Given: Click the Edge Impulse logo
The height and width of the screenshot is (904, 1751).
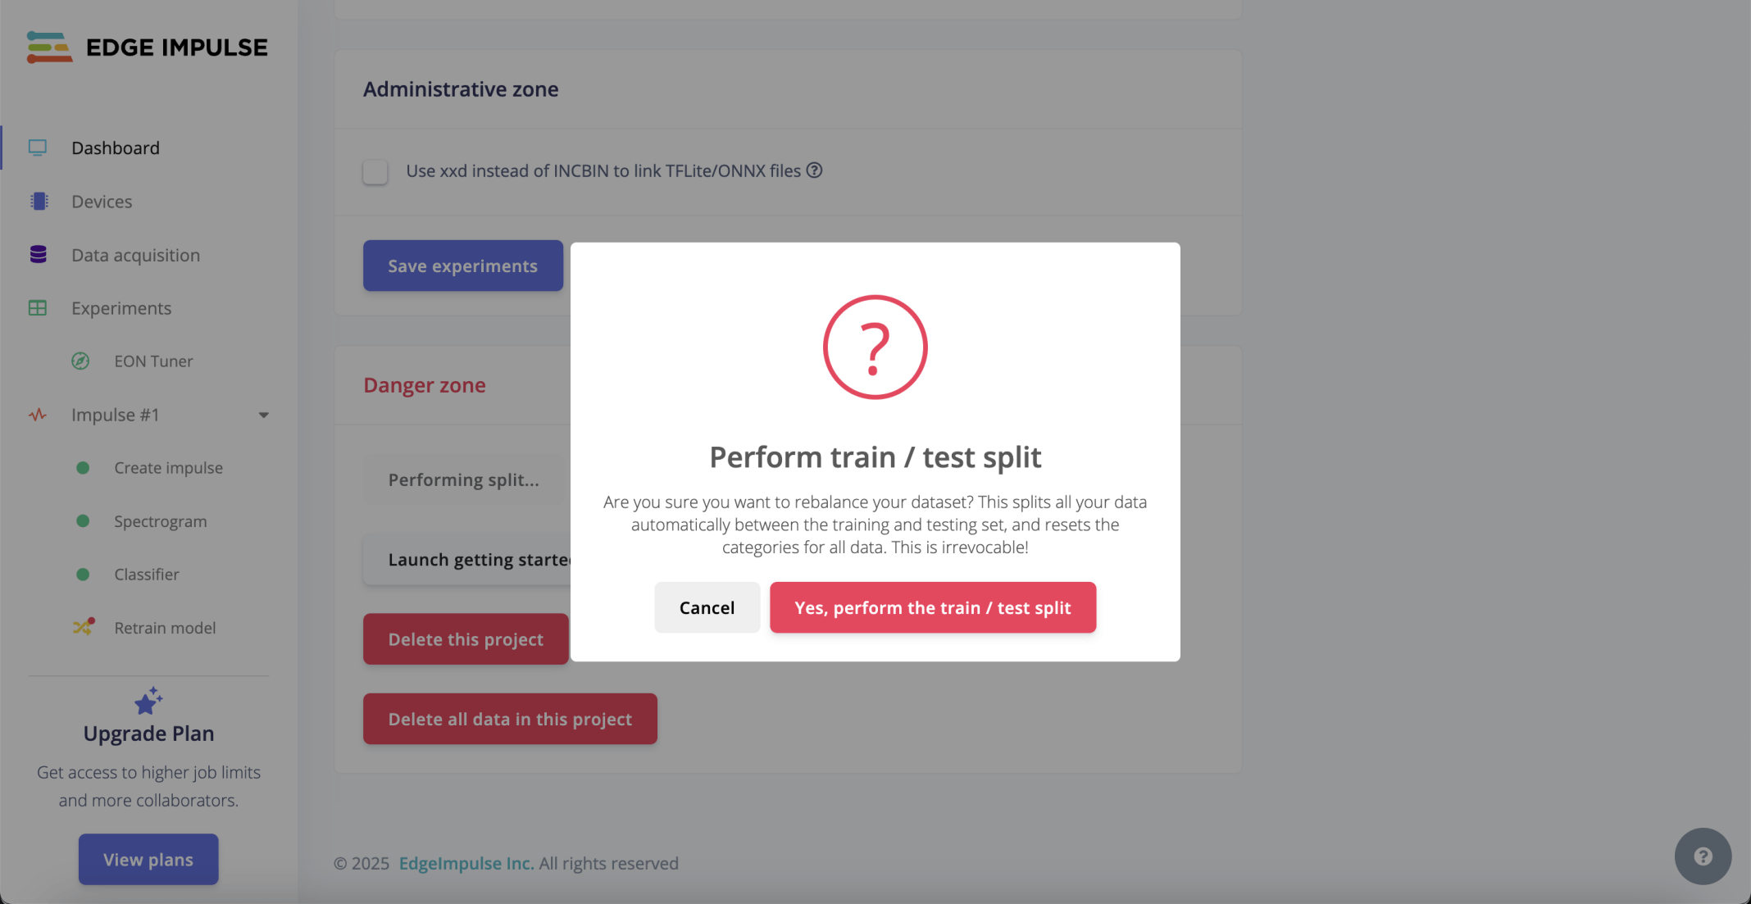Looking at the screenshot, I should pos(148,48).
